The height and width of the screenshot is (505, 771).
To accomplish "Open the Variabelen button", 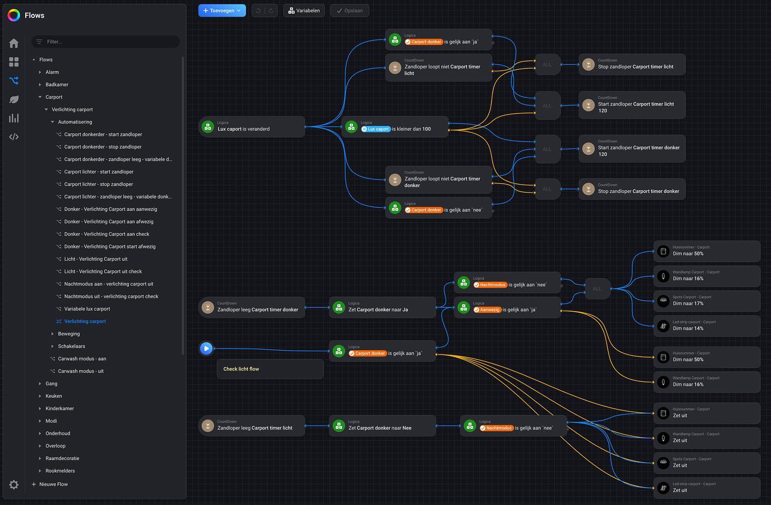I will pyautogui.click(x=304, y=11).
